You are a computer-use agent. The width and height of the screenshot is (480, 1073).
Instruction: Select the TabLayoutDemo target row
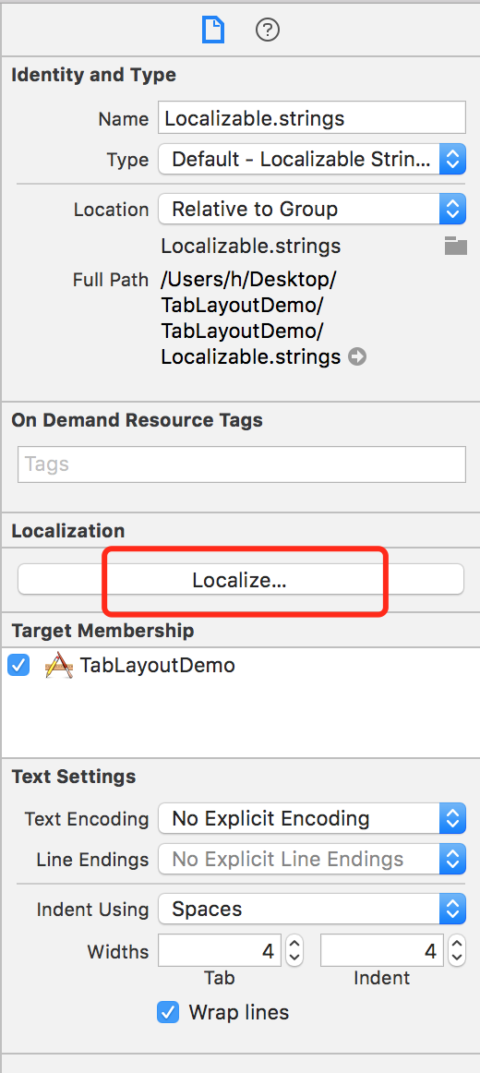pos(240,665)
